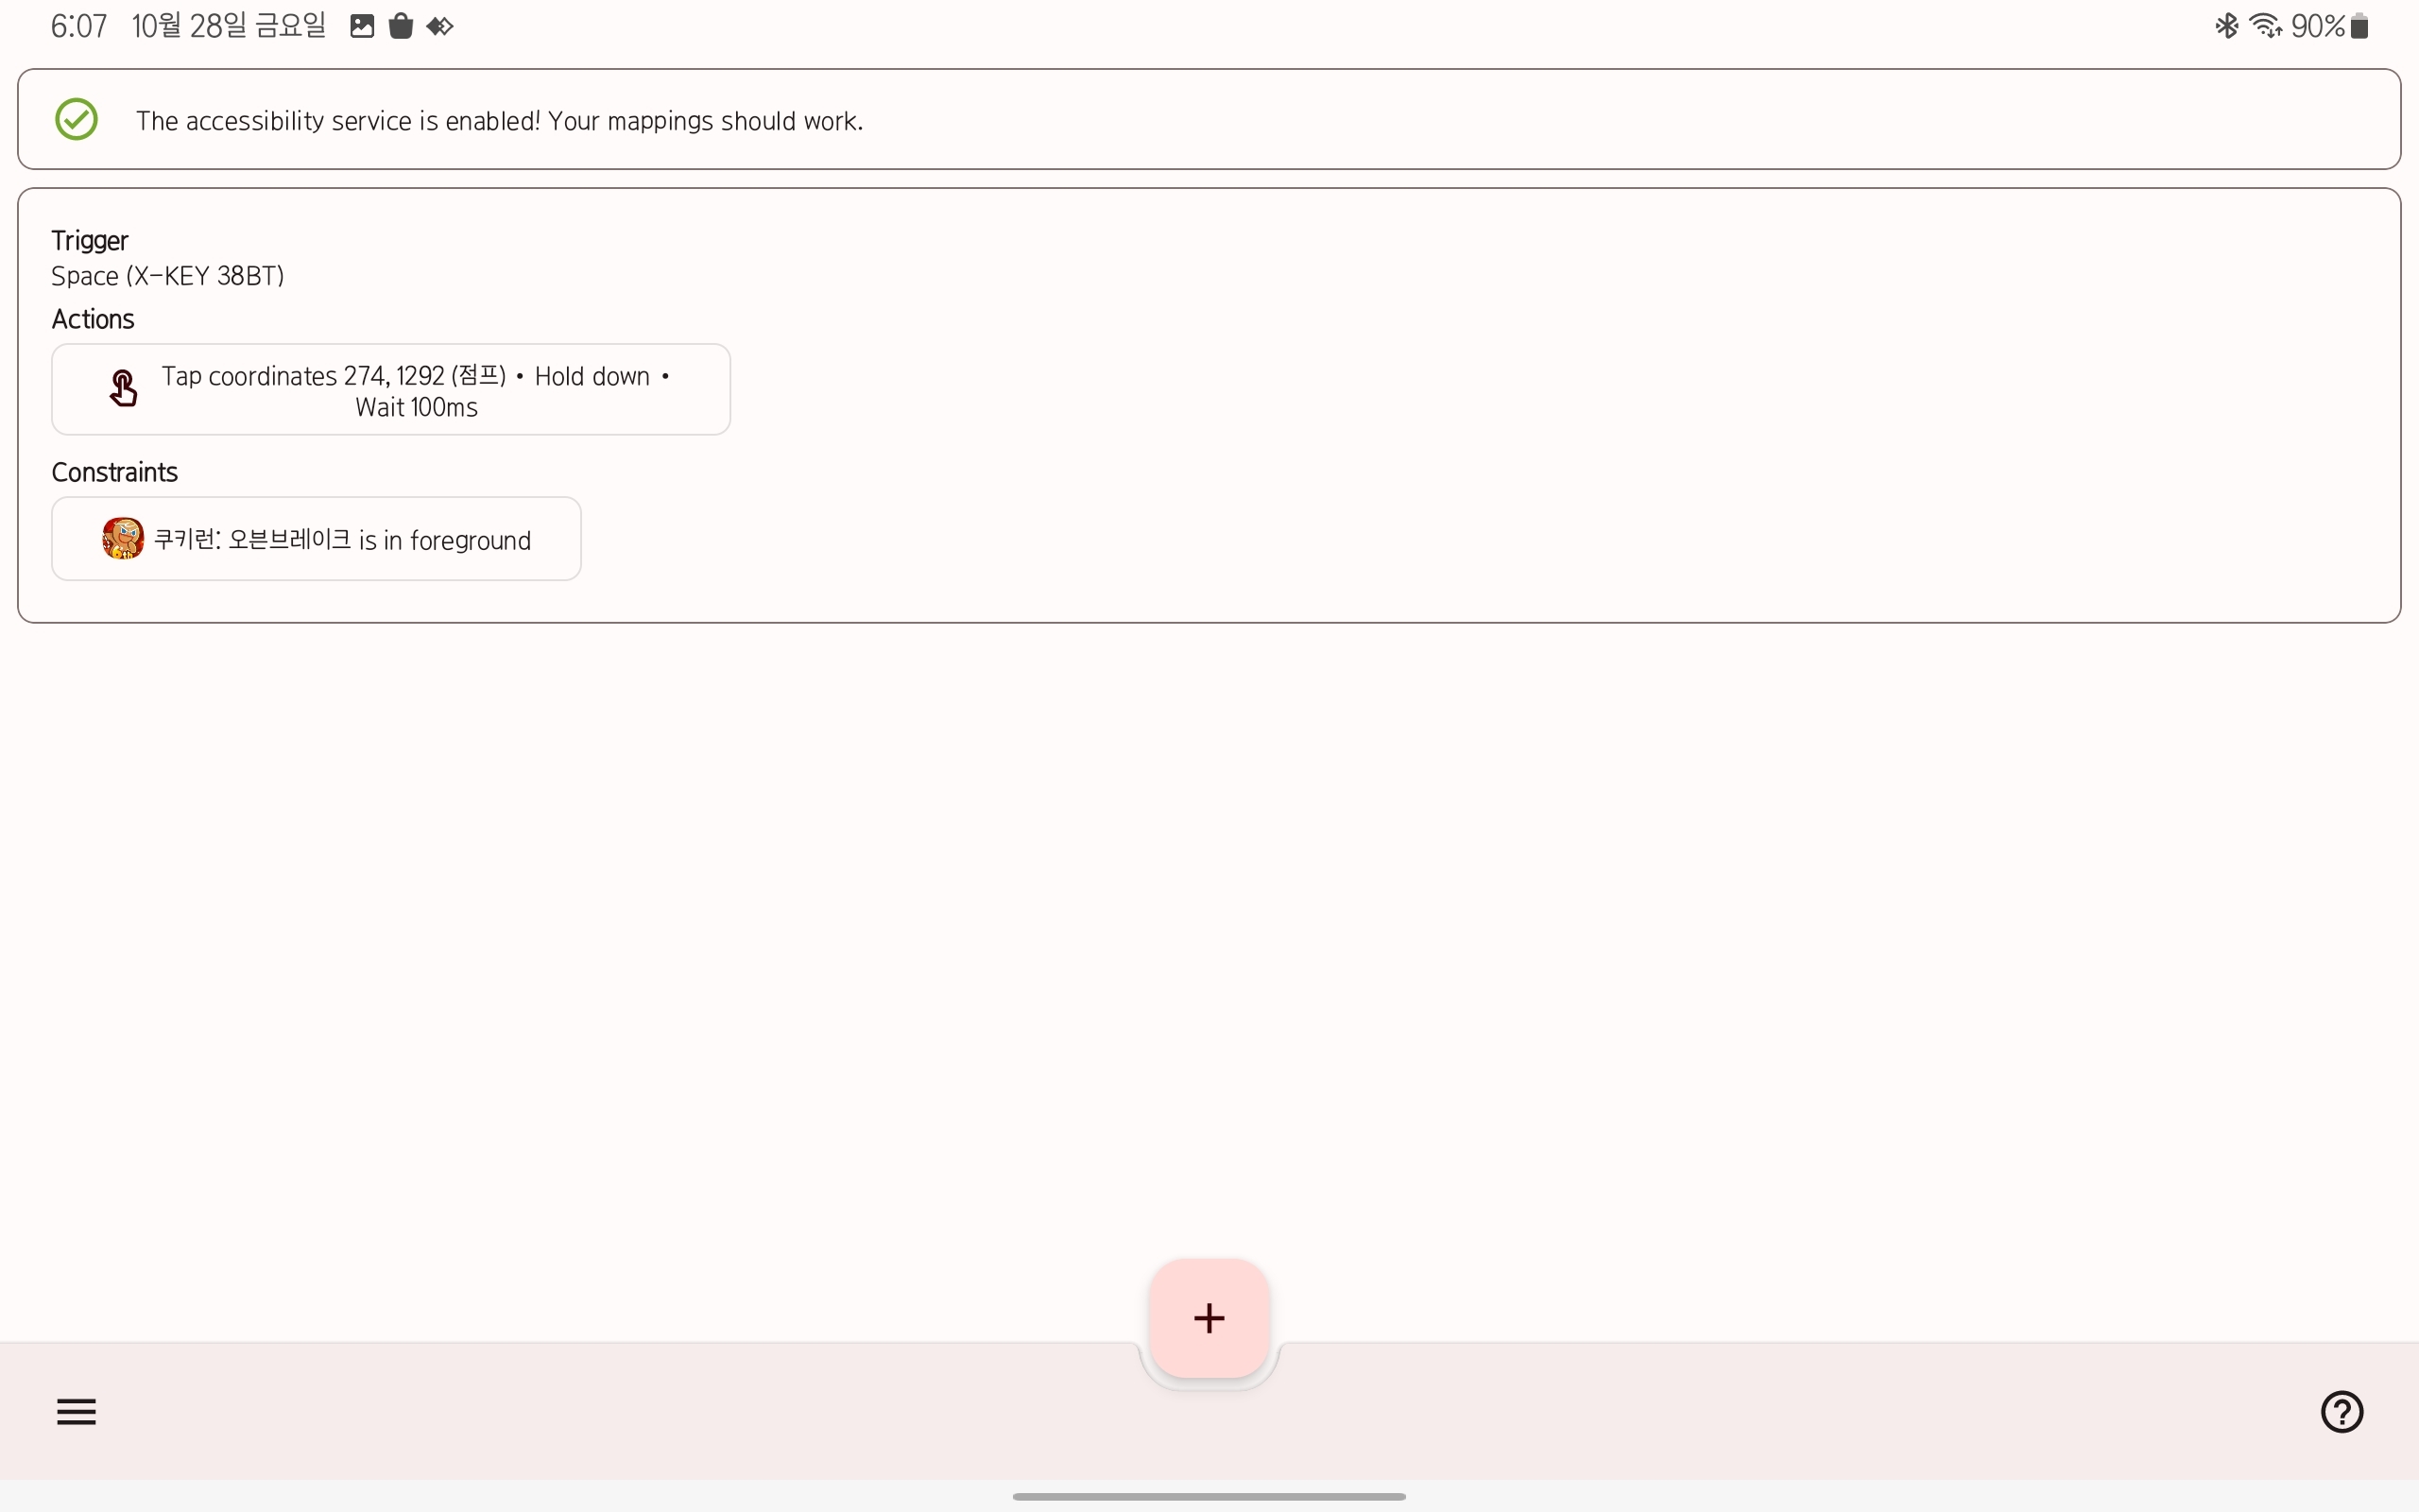
Task: Click the Constraints section label
Action: pyautogui.click(x=114, y=472)
